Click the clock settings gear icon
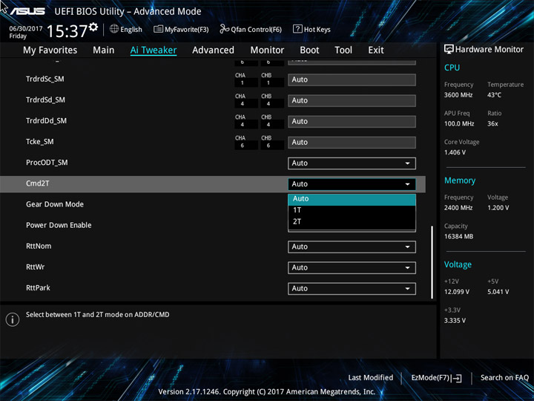The height and width of the screenshot is (401, 534). [93, 27]
